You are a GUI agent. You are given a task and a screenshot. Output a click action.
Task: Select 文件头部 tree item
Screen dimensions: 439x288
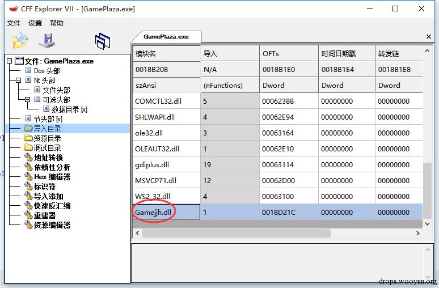(x=56, y=90)
